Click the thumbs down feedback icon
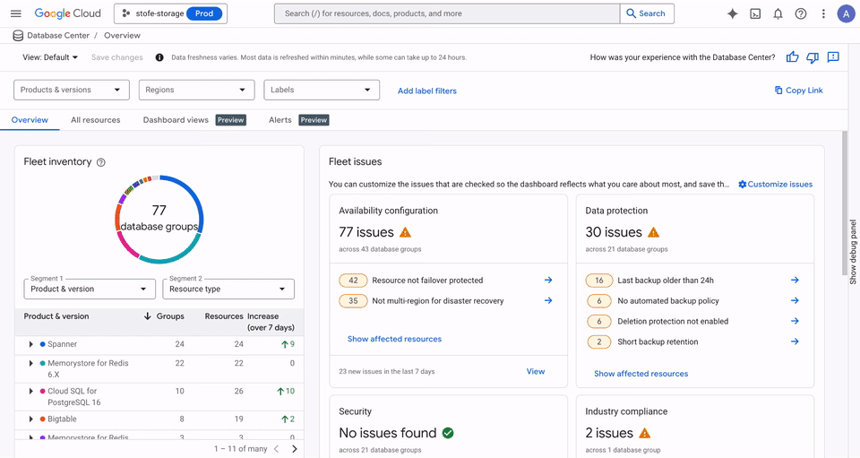The image size is (860, 458). [813, 57]
